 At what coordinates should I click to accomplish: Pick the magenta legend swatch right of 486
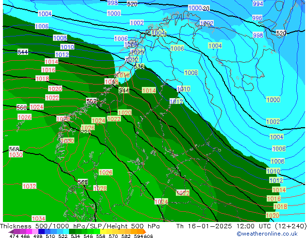(29, 231)
